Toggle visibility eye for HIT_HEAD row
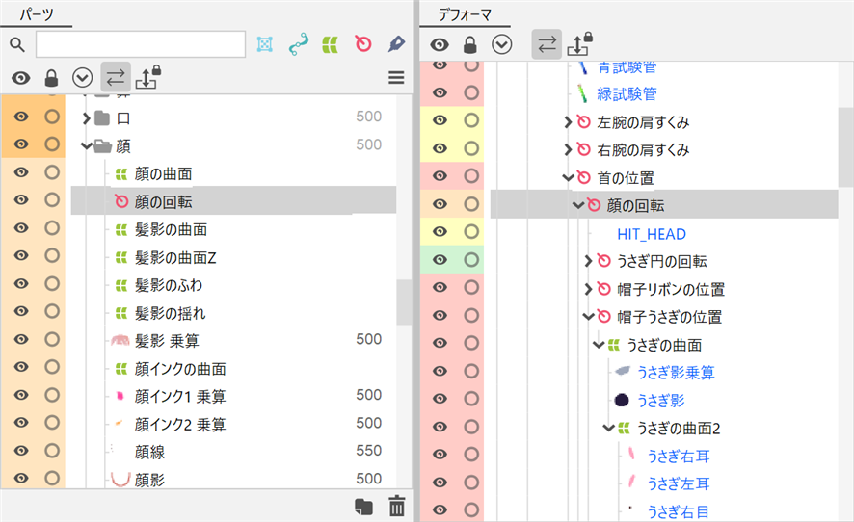 (440, 234)
